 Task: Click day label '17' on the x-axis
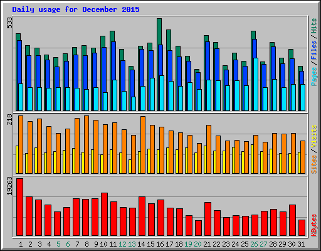pos(169,244)
